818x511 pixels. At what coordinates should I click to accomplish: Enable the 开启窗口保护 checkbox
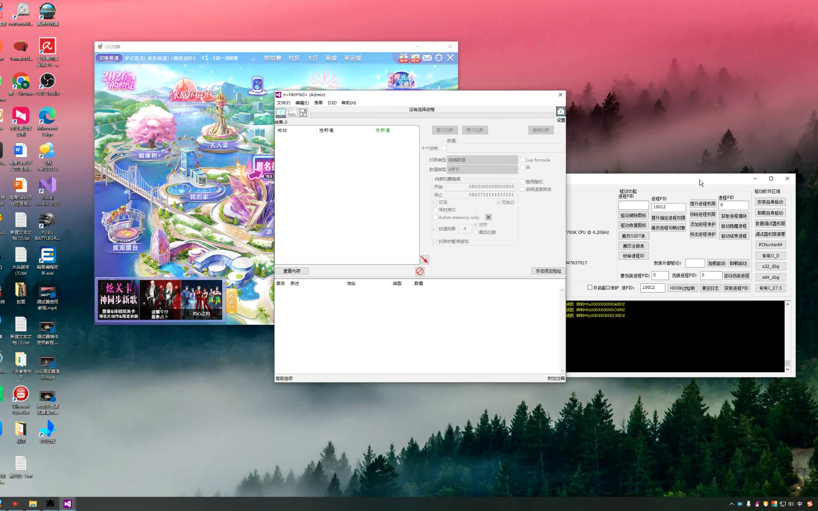coord(590,288)
